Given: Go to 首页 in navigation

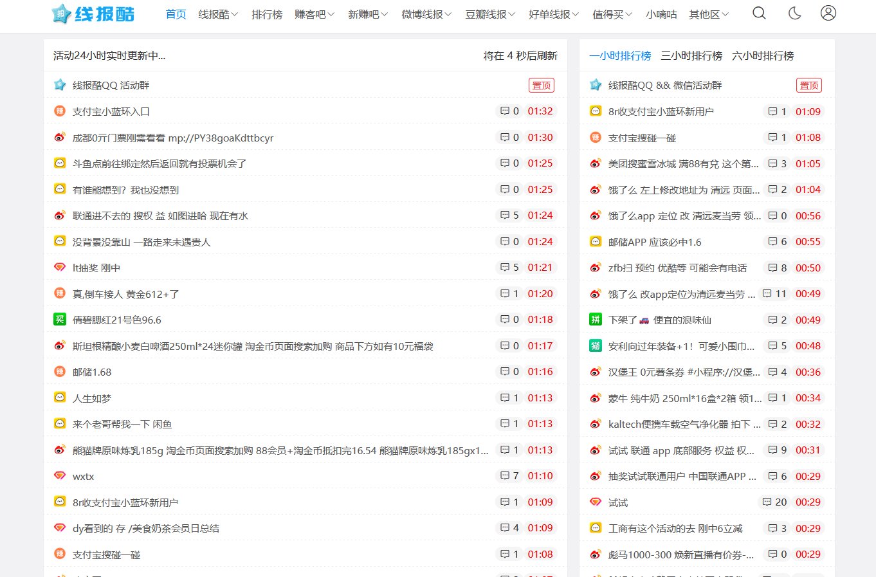Looking at the screenshot, I should click(176, 14).
